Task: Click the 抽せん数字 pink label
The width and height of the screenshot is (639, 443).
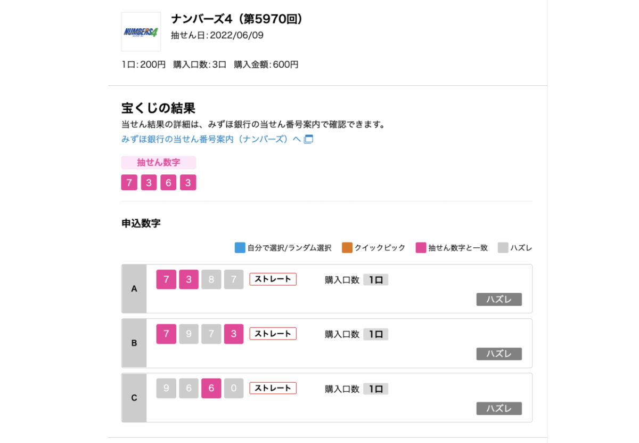Action: coord(159,163)
